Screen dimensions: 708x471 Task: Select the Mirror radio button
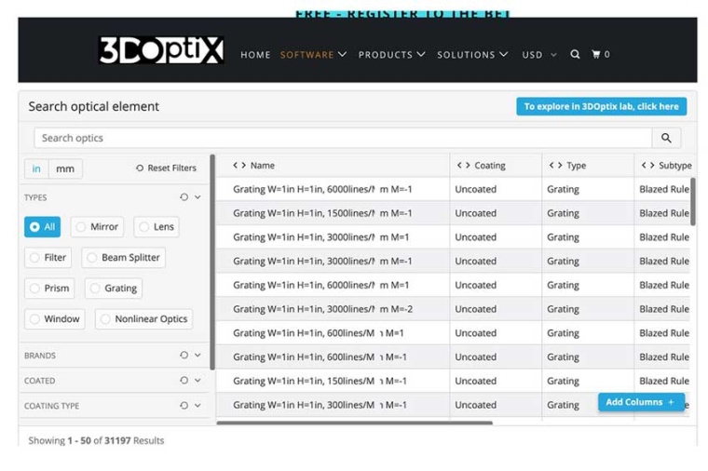tap(81, 227)
